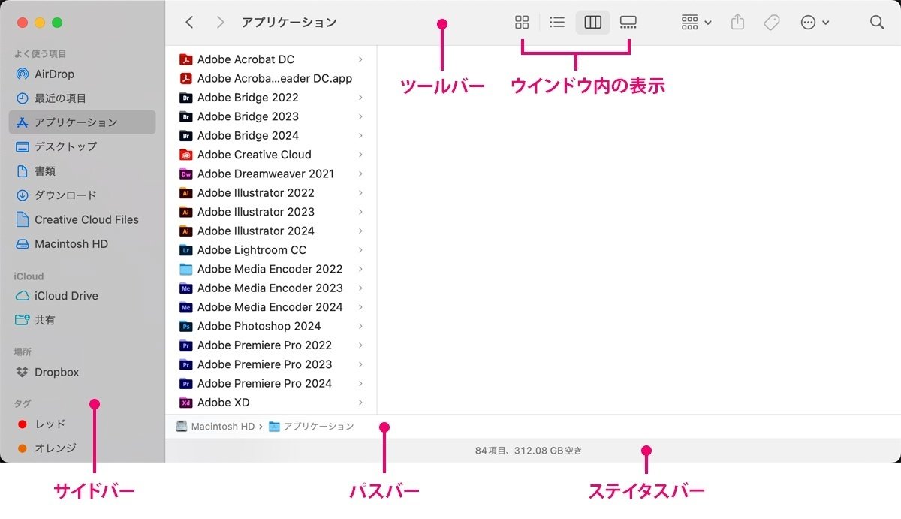Select column view button
Viewport: 901px width, 519px height.
[x=593, y=23]
